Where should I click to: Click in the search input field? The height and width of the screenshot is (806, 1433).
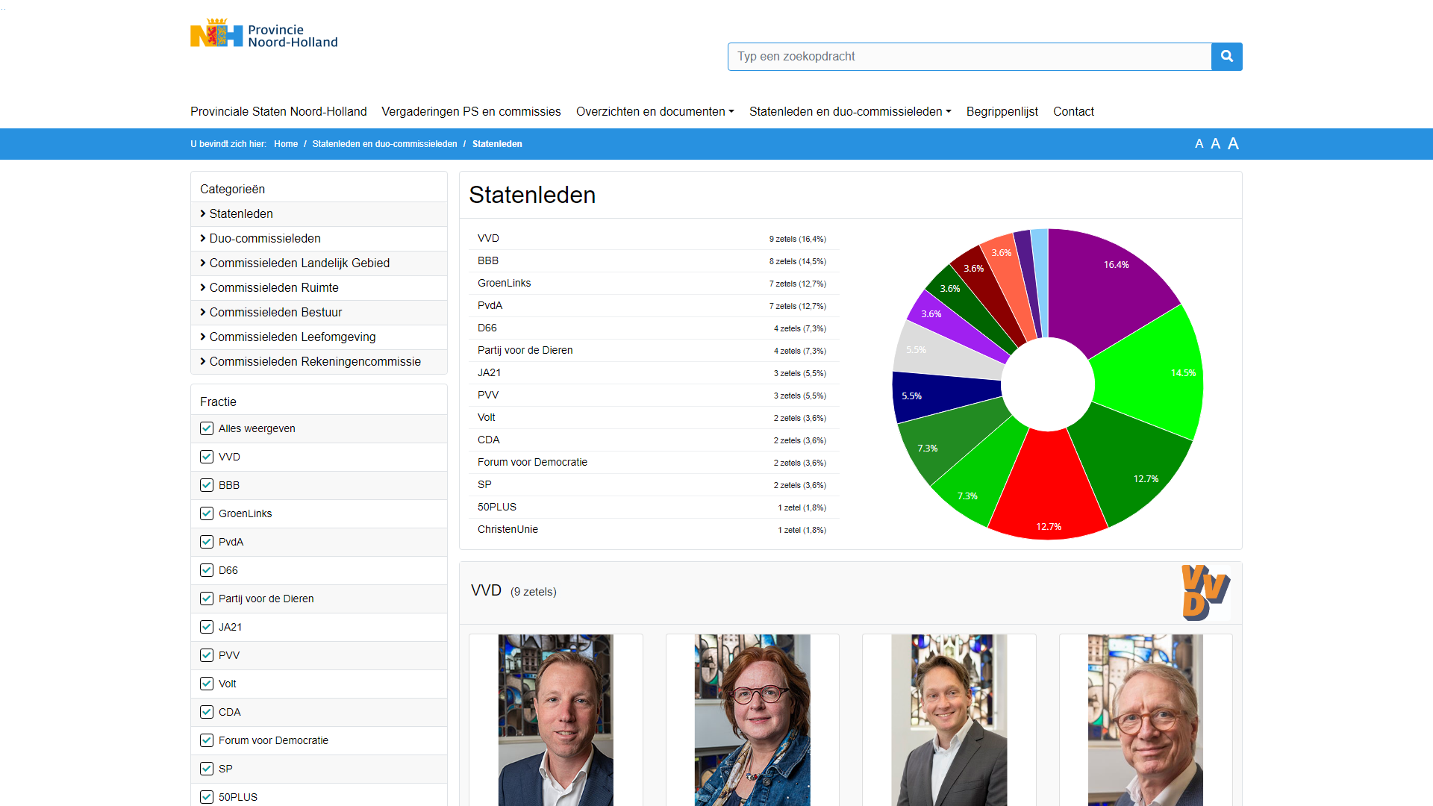point(970,57)
